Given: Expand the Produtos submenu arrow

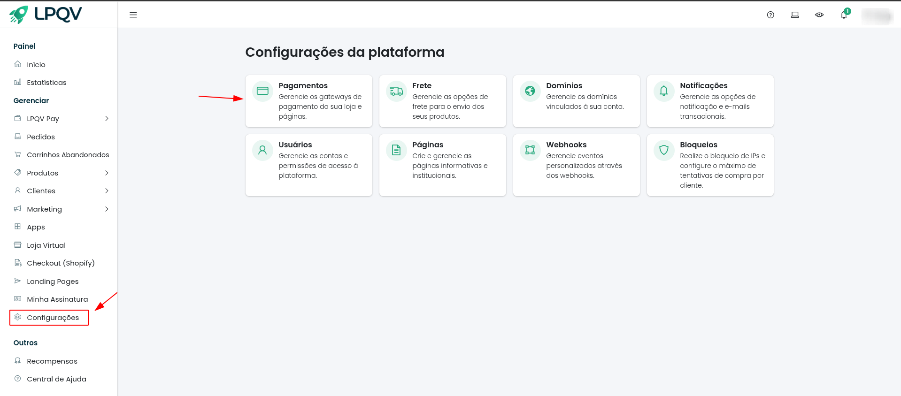Looking at the screenshot, I should (107, 173).
